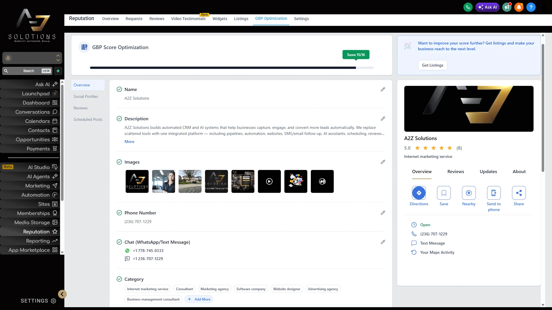Click the pencil icon to edit Phone Number
This screenshot has width=552, height=310.
click(x=383, y=213)
